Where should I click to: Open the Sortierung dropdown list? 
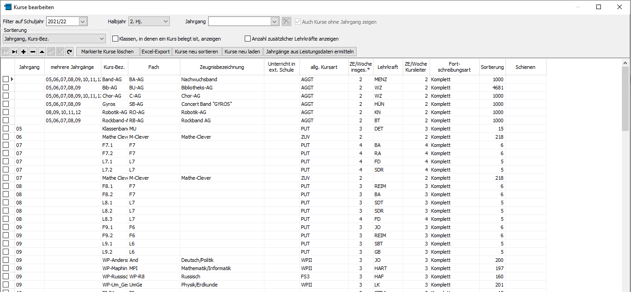tap(102, 39)
